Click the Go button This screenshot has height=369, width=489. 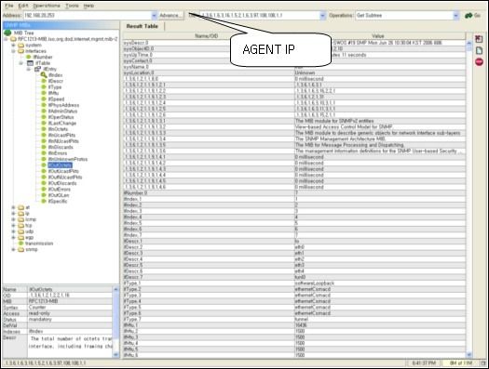(473, 15)
